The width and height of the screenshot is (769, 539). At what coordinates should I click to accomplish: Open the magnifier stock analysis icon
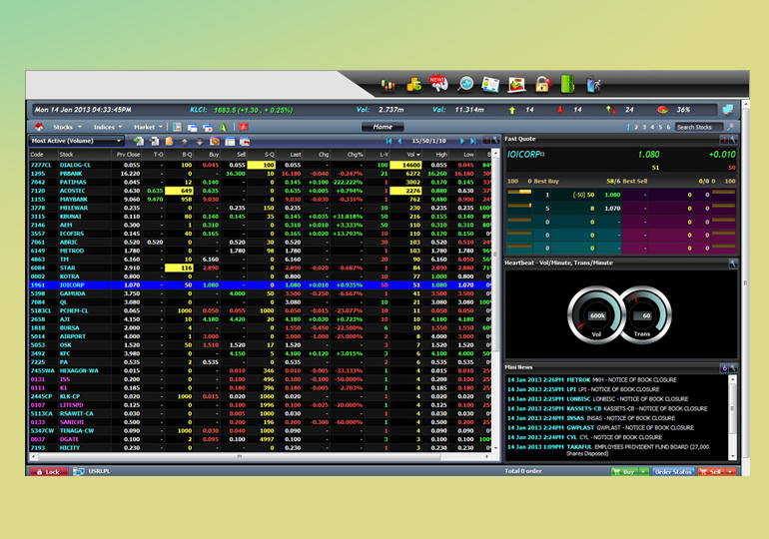coord(464,86)
